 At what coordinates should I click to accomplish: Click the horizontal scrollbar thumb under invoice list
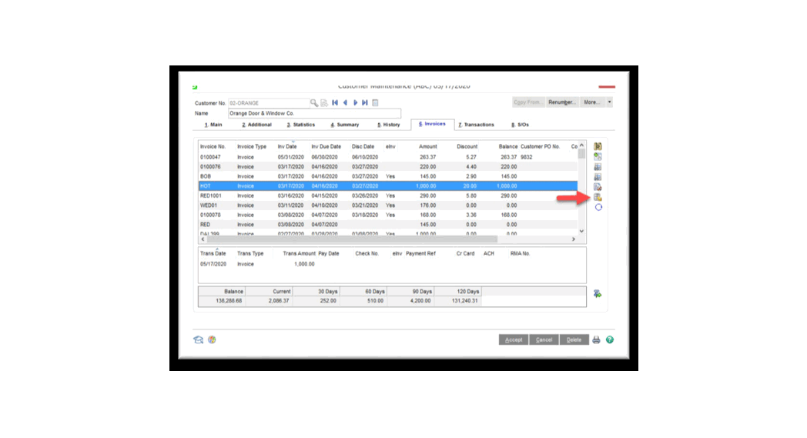[x=352, y=239]
